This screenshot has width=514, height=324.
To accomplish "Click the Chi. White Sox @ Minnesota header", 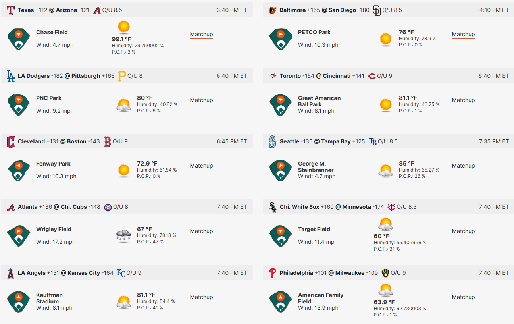I will click(388, 207).
